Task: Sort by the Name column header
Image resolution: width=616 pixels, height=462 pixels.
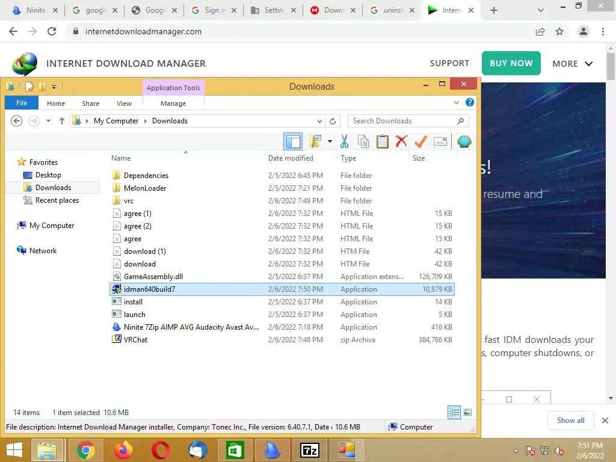Action: point(121,158)
